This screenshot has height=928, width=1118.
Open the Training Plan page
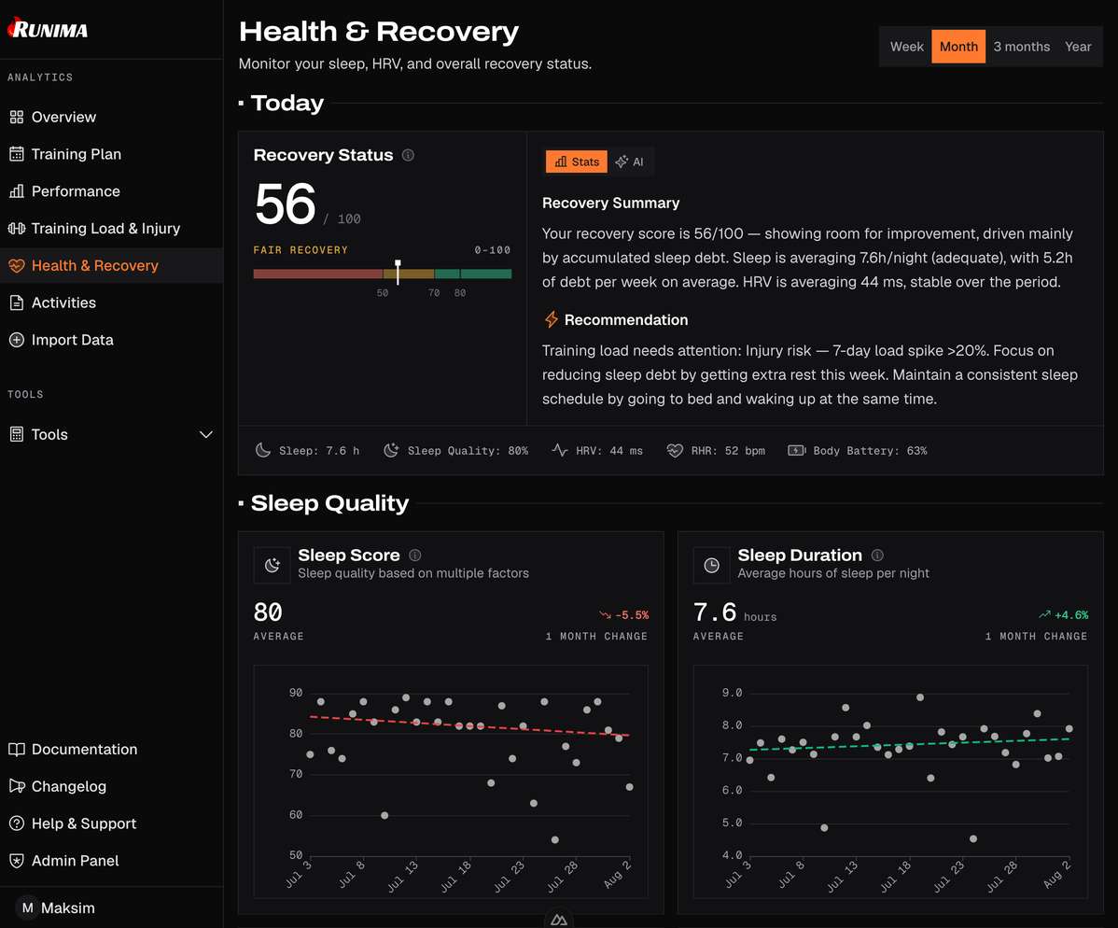pyautogui.click(x=111, y=154)
